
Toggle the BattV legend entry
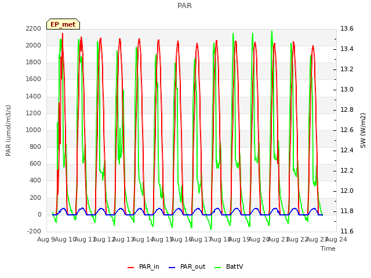228,266
